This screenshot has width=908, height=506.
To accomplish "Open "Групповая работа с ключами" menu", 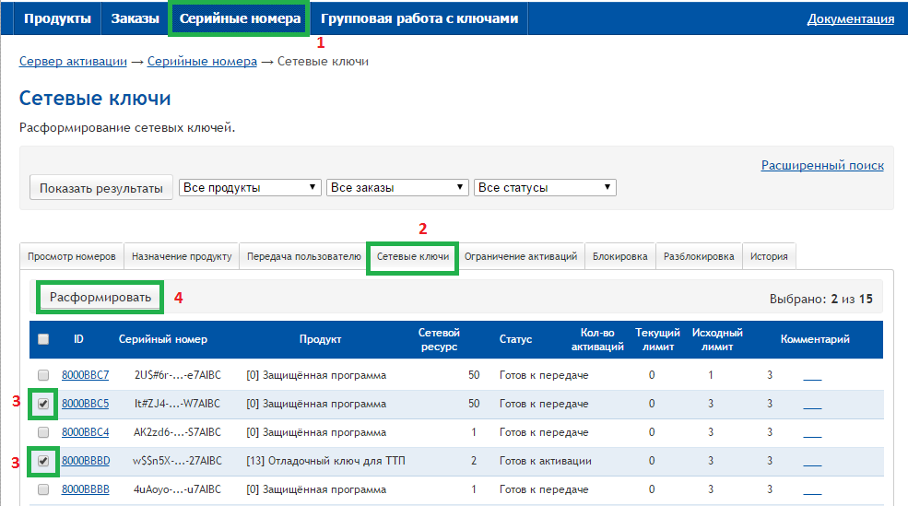I will 419,18.
